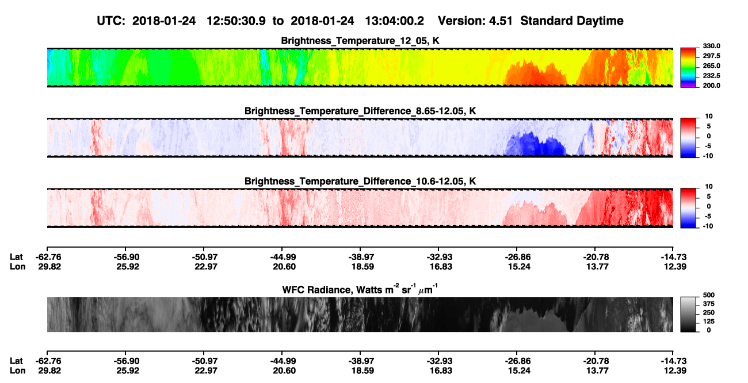Click Lat -44.99 on axis below 10.6-12.05 panel

[283, 257]
